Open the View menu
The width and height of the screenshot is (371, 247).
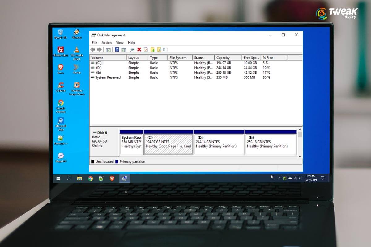tap(120, 42)
